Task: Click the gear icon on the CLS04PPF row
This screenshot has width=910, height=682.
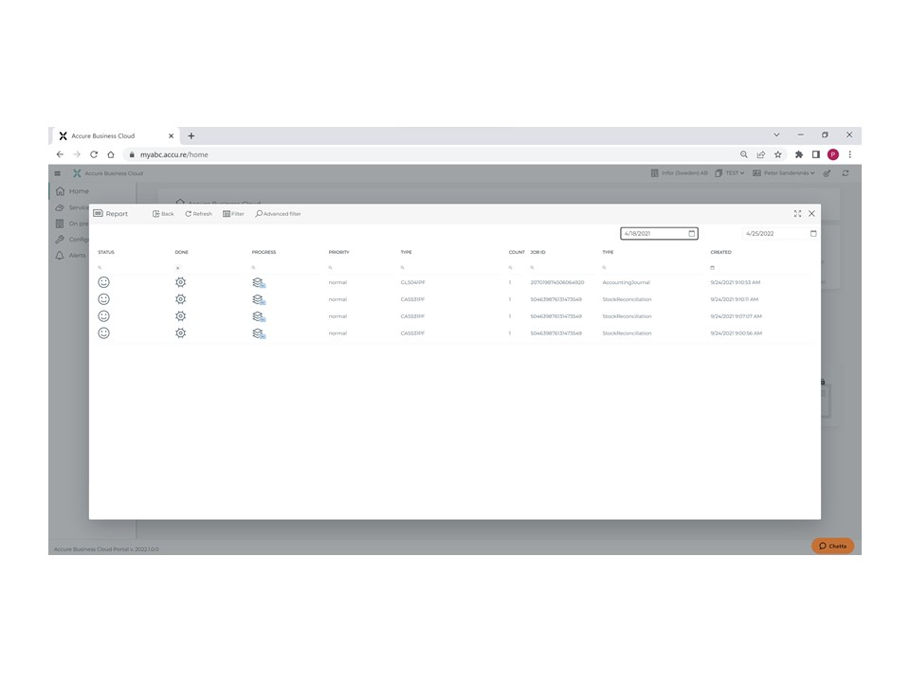Action: click(181, 281)
